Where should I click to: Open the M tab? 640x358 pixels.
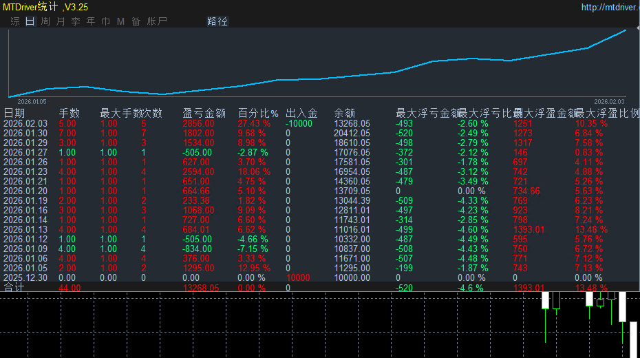[121, 21]
